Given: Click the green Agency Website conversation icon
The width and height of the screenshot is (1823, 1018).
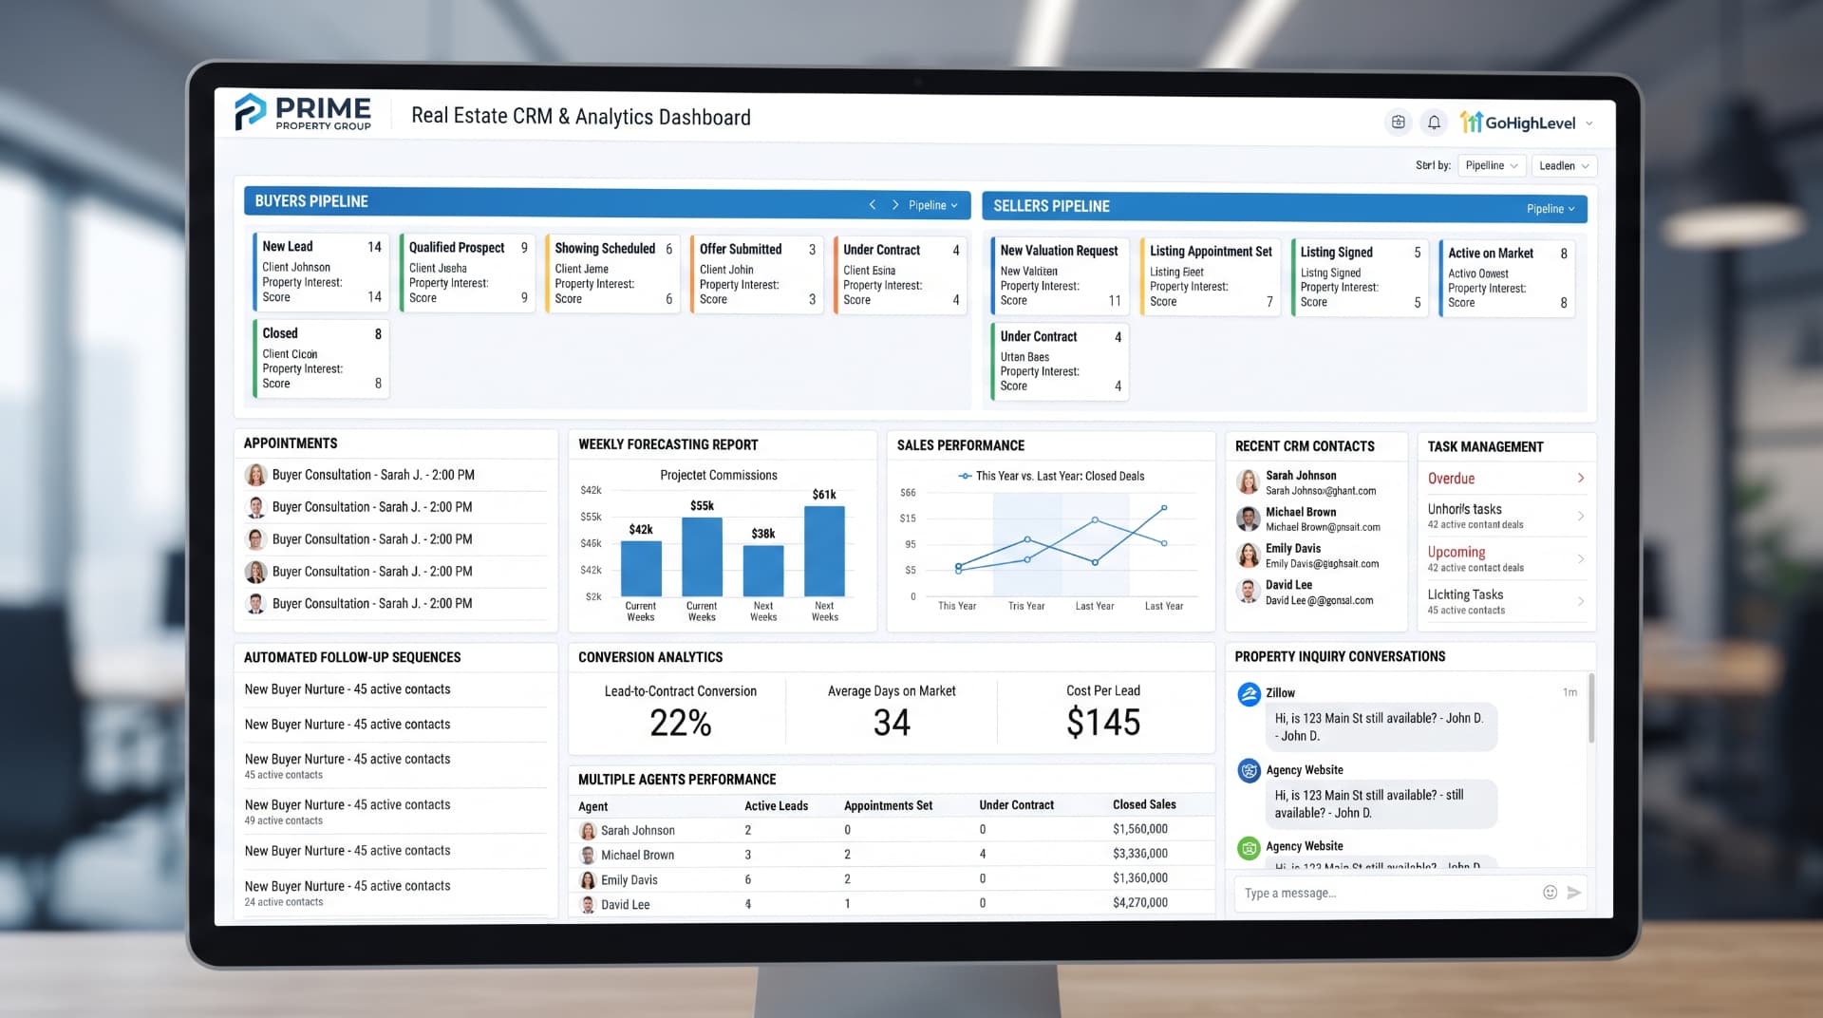Looking at the screenshot, I should 1249,847.
